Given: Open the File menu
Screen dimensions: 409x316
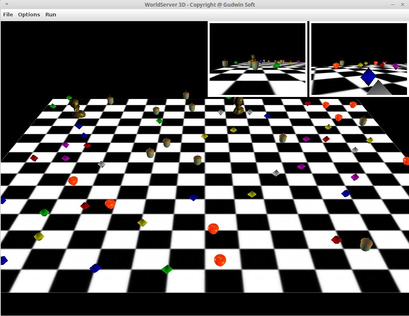Looking at the screenshot, I should (8, 15).
